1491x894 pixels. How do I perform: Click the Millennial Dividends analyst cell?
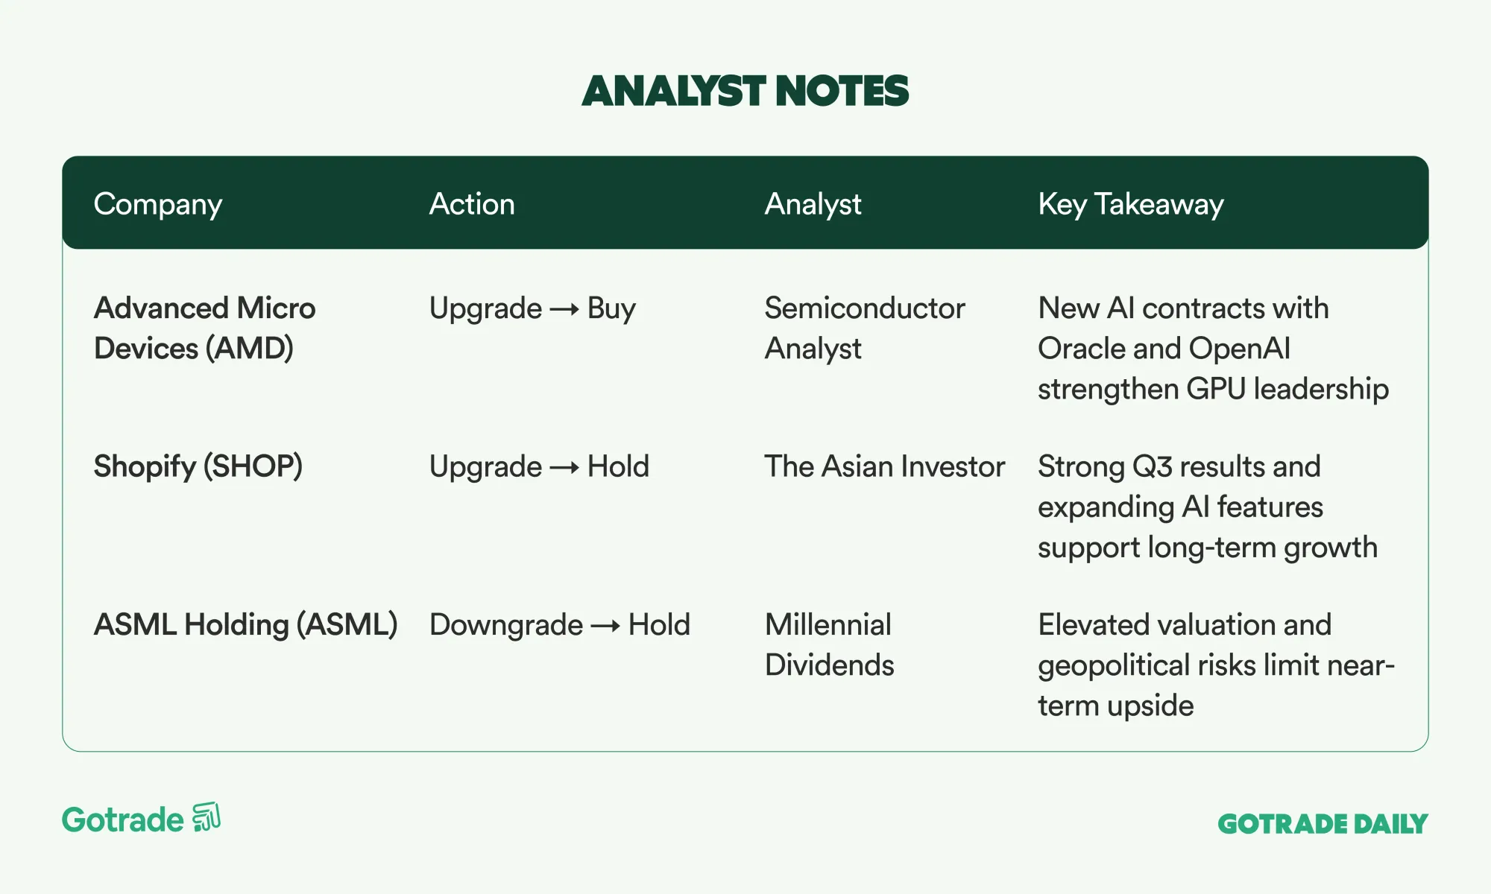point(829,644)
